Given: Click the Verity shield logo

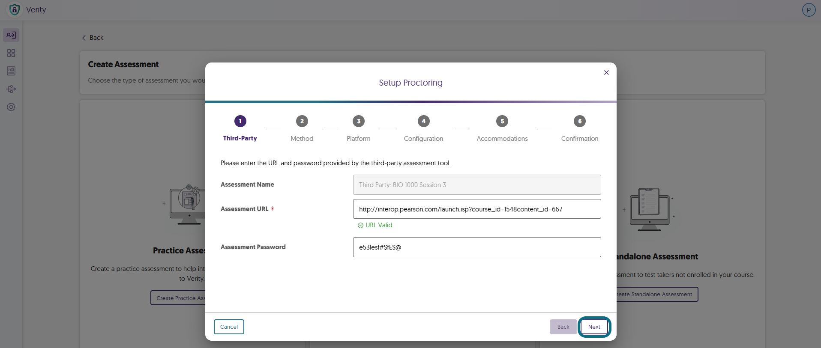Looking at the screenshot, I should click(15, 9).
